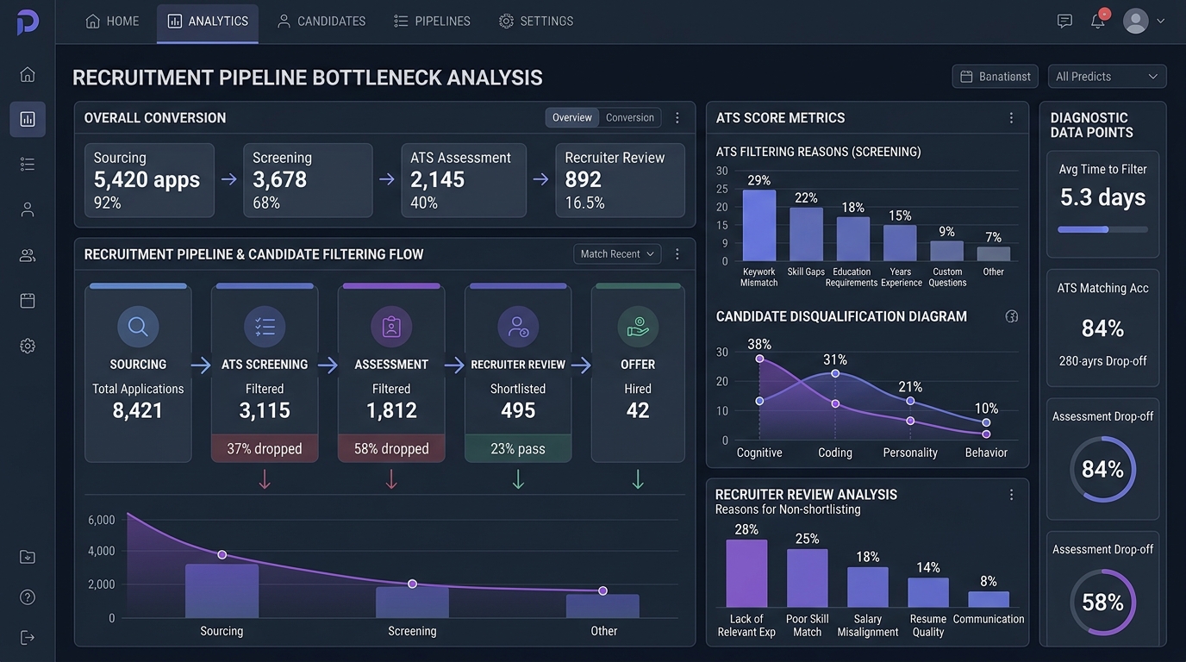Screen dimensions: 1186x662
Task: Open the Candidates tab
Action: 321,21
